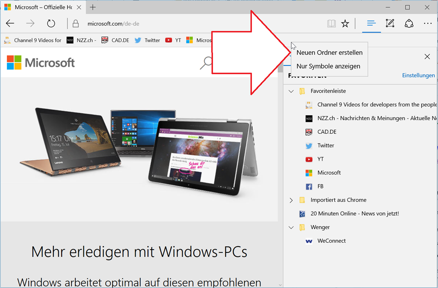
Task: Click the Microsoft logo on the page
Action: [41, 62]
